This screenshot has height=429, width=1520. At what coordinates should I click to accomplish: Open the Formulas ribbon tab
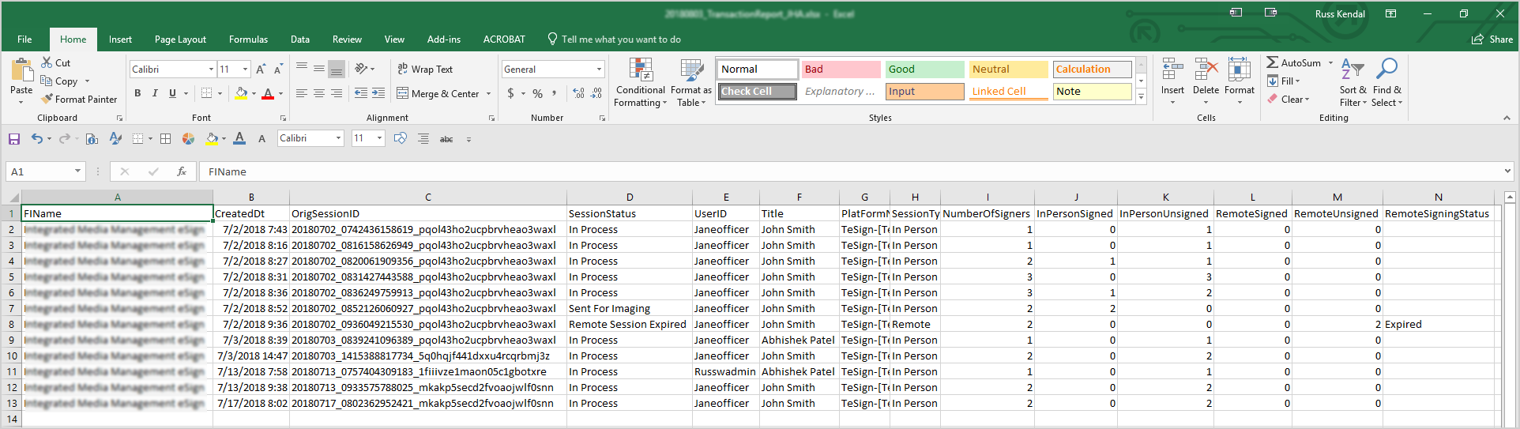(248, 40)
